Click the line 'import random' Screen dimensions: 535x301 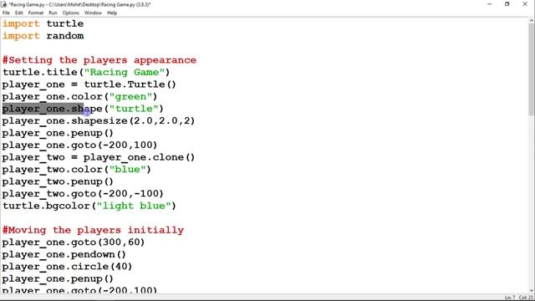pos(43,36)
